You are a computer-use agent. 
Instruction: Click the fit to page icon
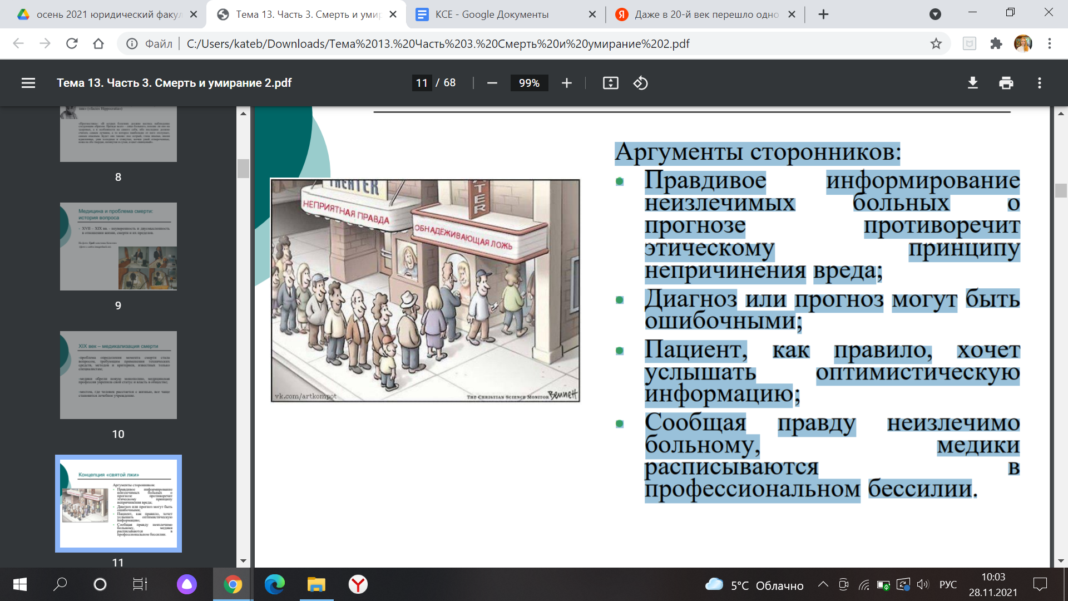[x=610, y=83]
